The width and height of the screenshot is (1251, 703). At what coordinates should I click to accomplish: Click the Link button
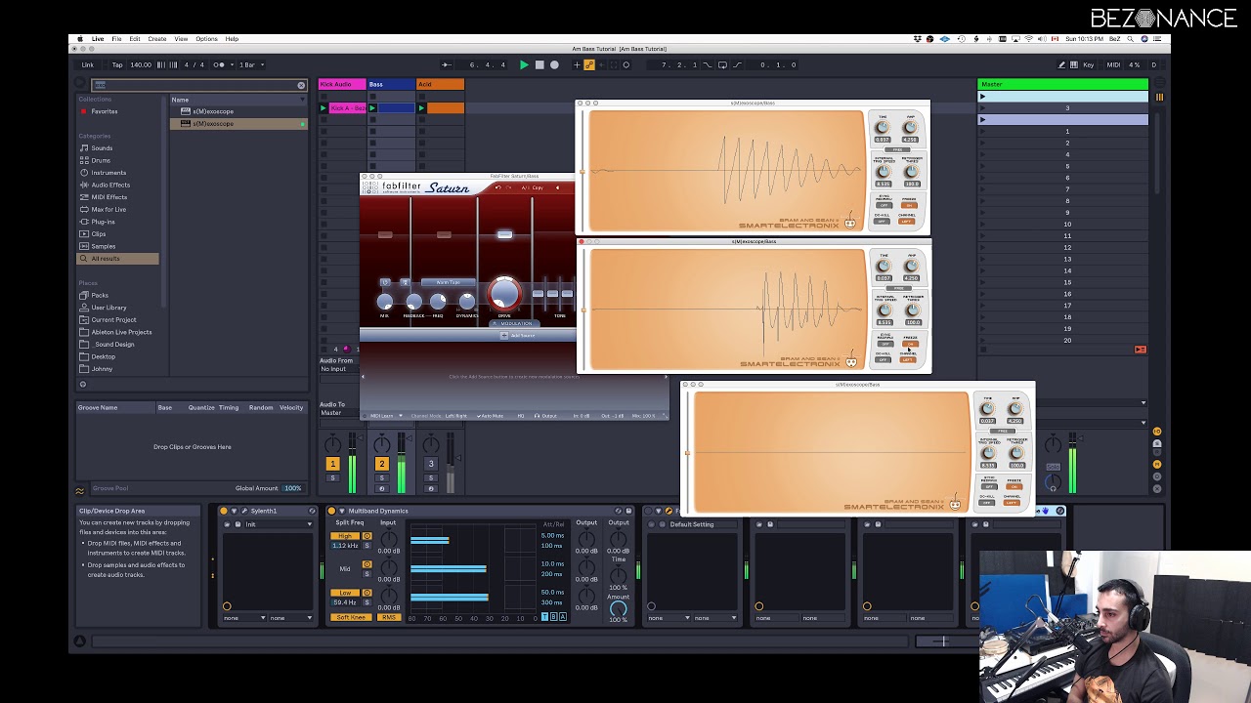pos(88,64)
